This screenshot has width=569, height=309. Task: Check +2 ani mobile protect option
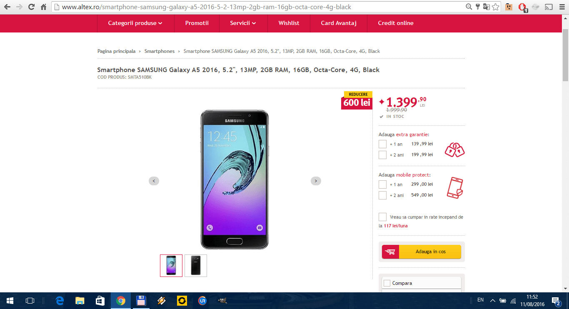tap(382, 195)
